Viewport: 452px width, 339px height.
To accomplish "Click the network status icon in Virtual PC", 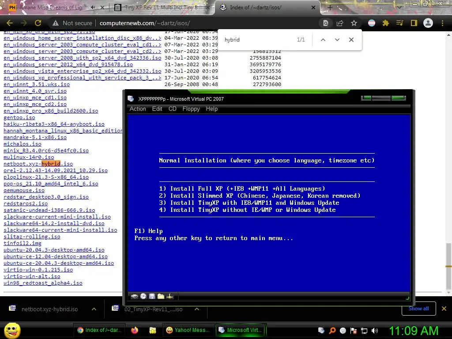I will [170, 296].
